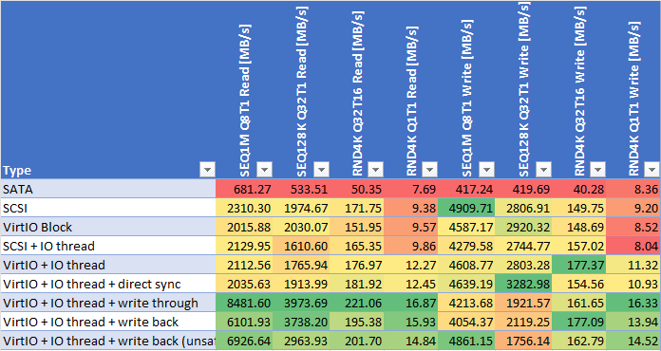The height and width of the screenshot is (351, 661).
Task: Click cell with value 50.35
Action: (357, 189)
